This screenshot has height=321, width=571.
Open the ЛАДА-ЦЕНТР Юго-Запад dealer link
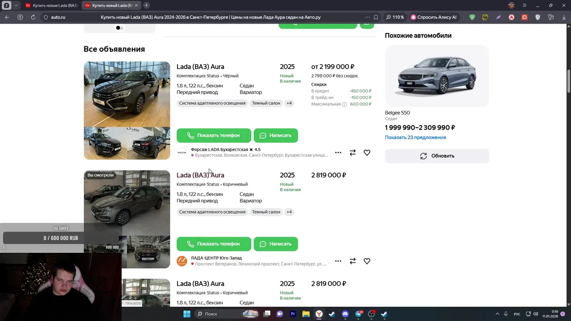tap(216, 258)
